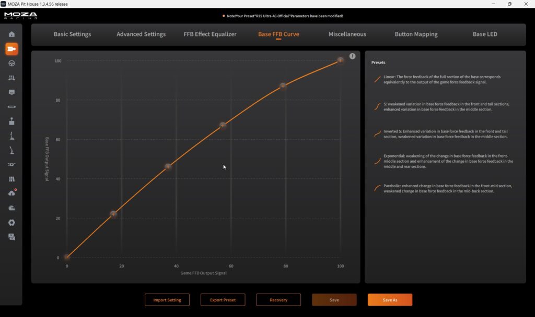Apply the S curve preset
This screenshot has height=317, width=535.
point(377,107)
